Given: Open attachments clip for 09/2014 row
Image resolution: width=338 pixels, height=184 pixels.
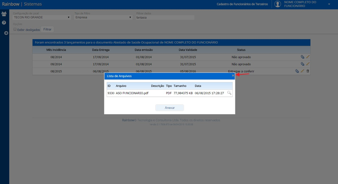Looking at the screenshot, I should click(x=302, y=64).
